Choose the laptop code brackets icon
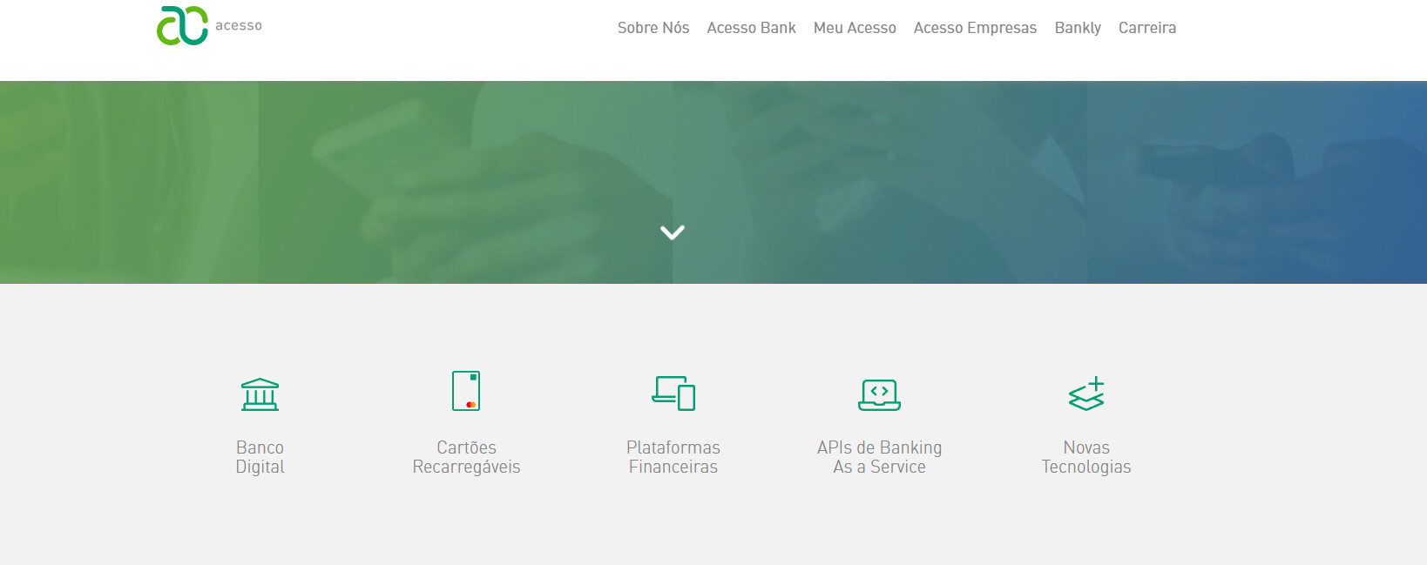Viewport: 1427px width, 565px height. 879,394
